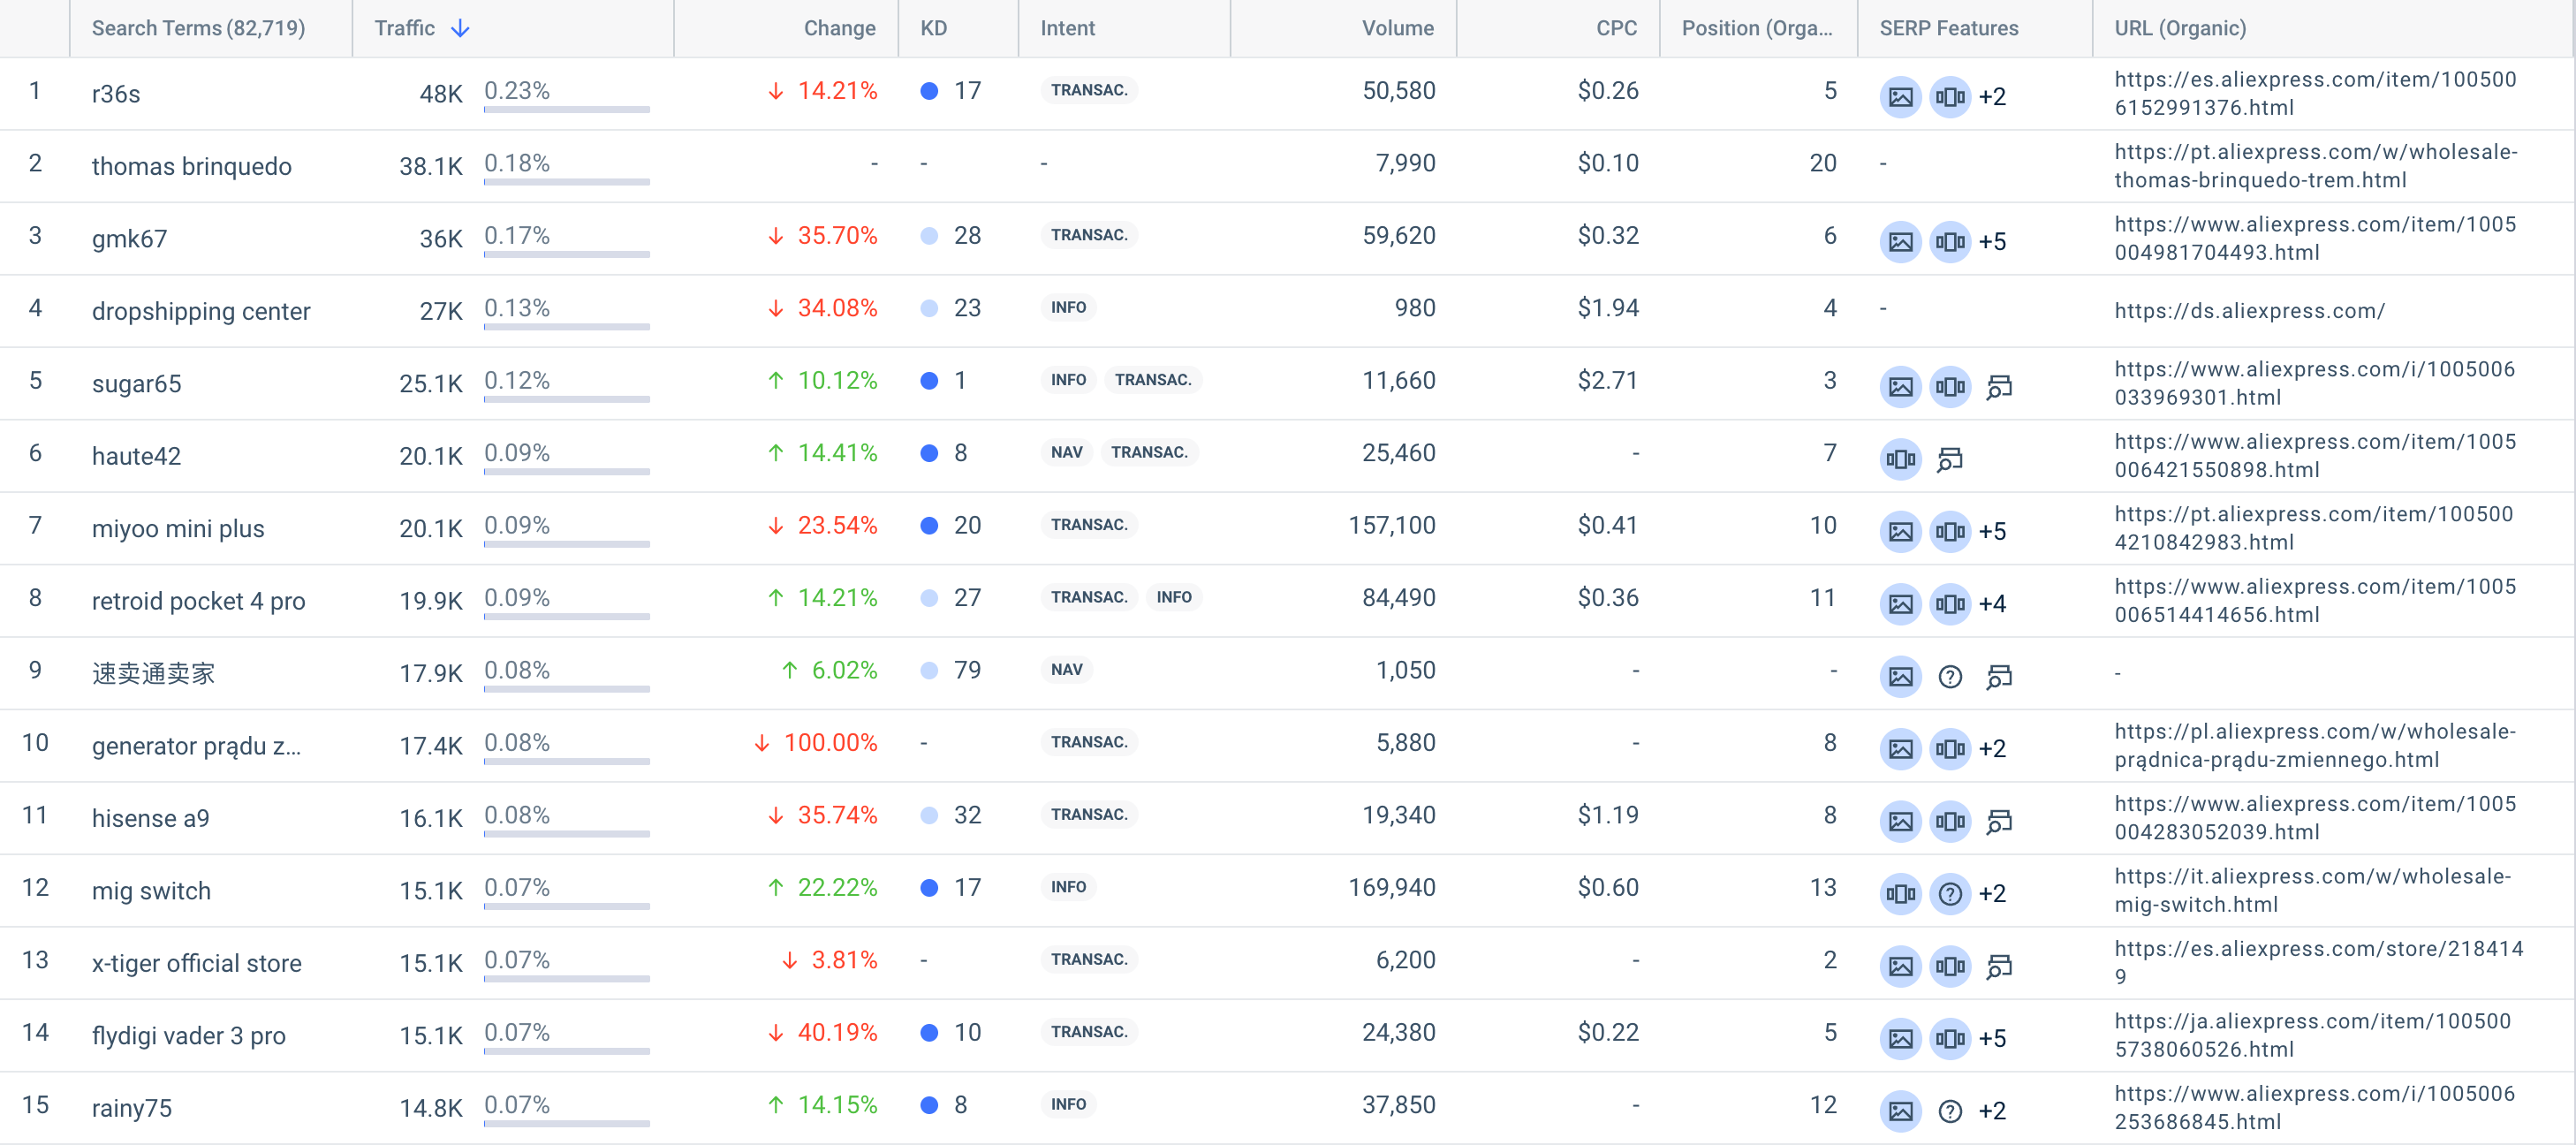Click carousel SERP icon for gmk67
The width and height of the screenshot is (2576, 1145).
click(1949, 242)
